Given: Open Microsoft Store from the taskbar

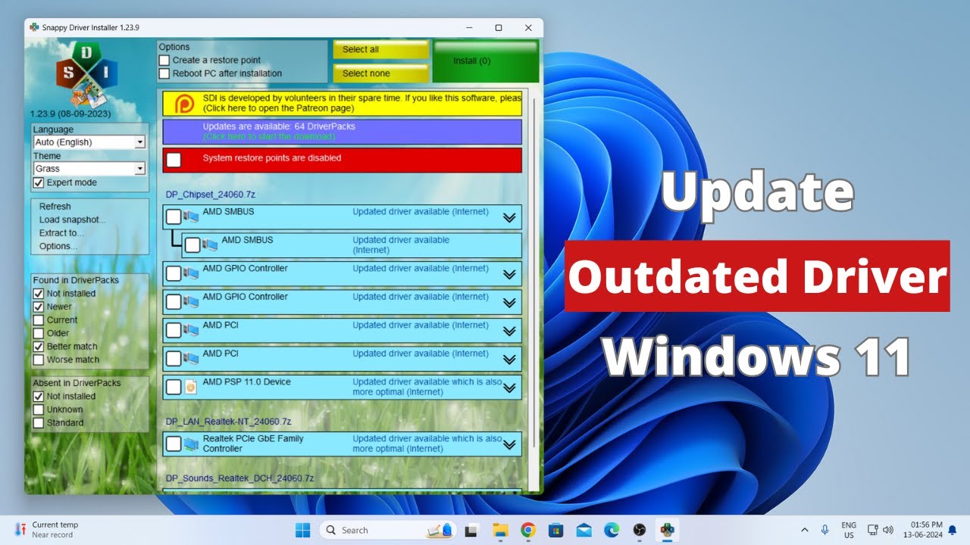Looking at the screenshot, I should point(556,530).
